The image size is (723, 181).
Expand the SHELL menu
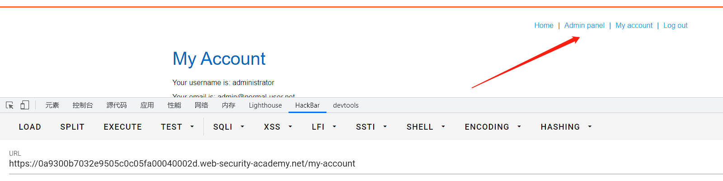426,127
